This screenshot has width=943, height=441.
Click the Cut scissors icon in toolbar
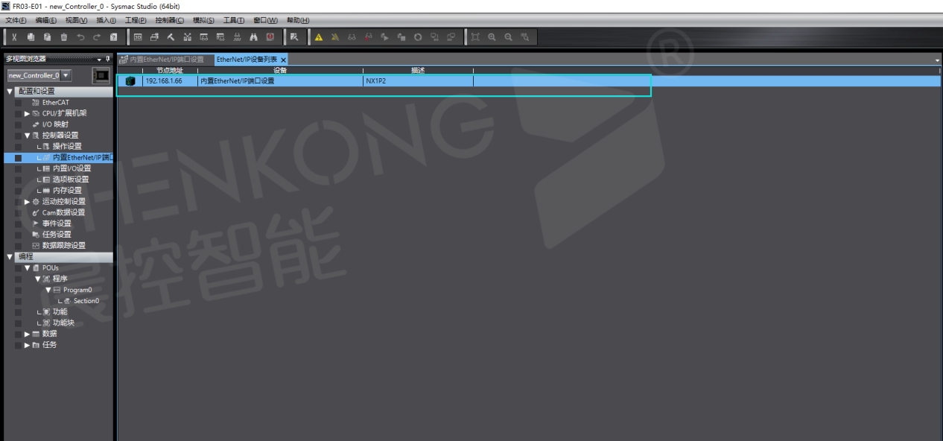pyautogui.click(x=14, y=37)
